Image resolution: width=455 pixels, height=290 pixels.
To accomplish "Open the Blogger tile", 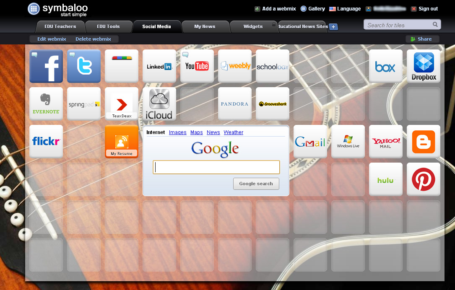I will tap(424, 142).
